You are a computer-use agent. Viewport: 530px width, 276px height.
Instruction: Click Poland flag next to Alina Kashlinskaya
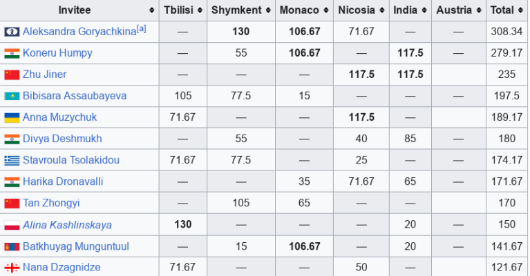(12, 225)
